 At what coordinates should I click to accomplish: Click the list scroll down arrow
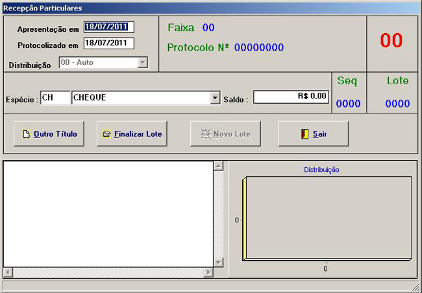point(218,262)
